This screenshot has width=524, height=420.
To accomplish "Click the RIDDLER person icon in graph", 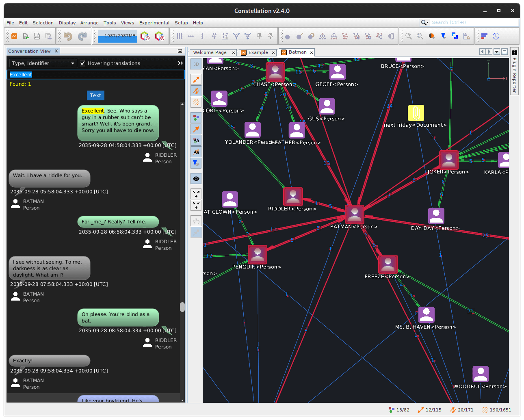I will [293, 196].
